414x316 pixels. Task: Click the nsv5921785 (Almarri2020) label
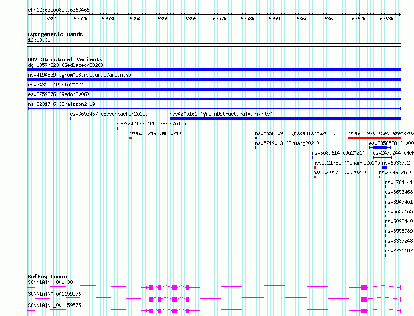click(x=347, y=163)
